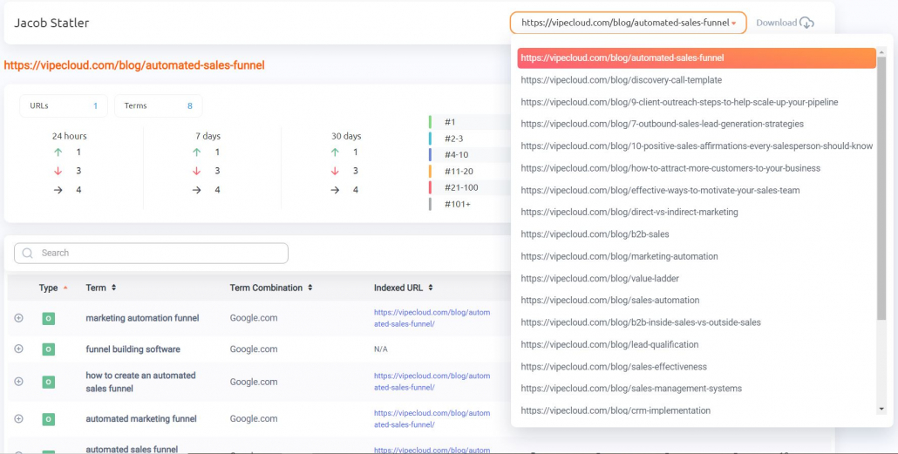
Task: Click the red down arrow under 24 hours
Action: [x=58, y=171]
